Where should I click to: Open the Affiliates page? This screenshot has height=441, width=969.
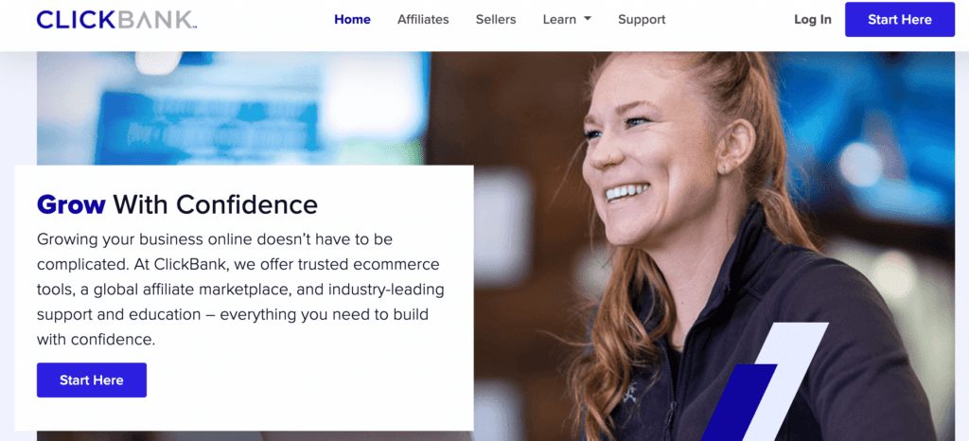pos(423,19)
